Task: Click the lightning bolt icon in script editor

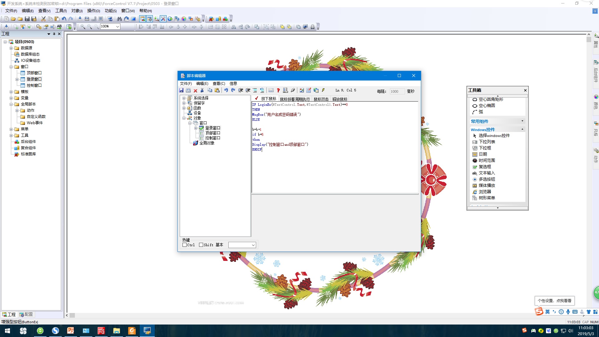Action: click(323, 90)
